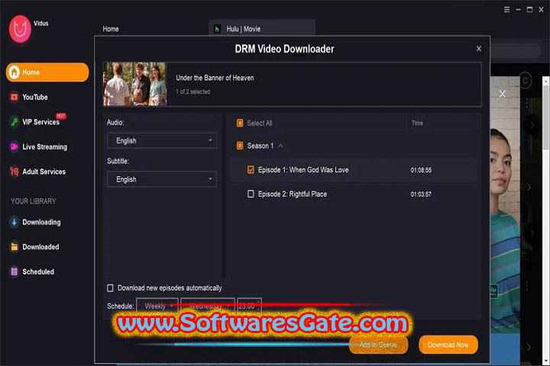Click the HOT badge on VIP Services

tap(61, 116)
